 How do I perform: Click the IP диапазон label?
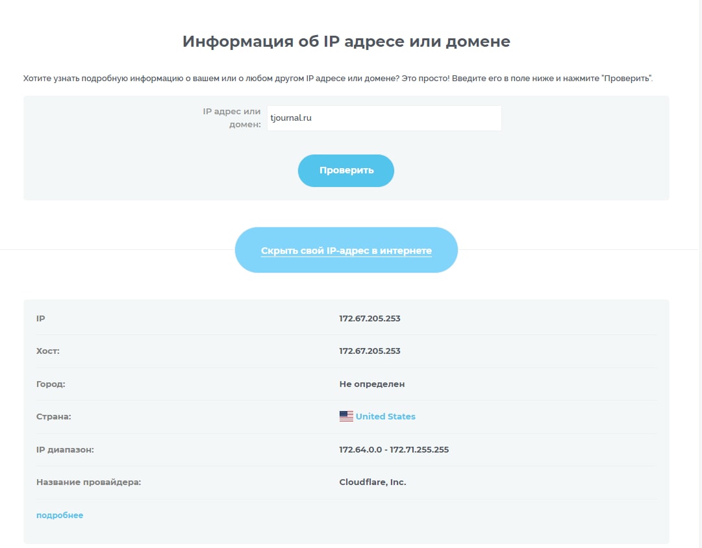[x=65, y=449]
